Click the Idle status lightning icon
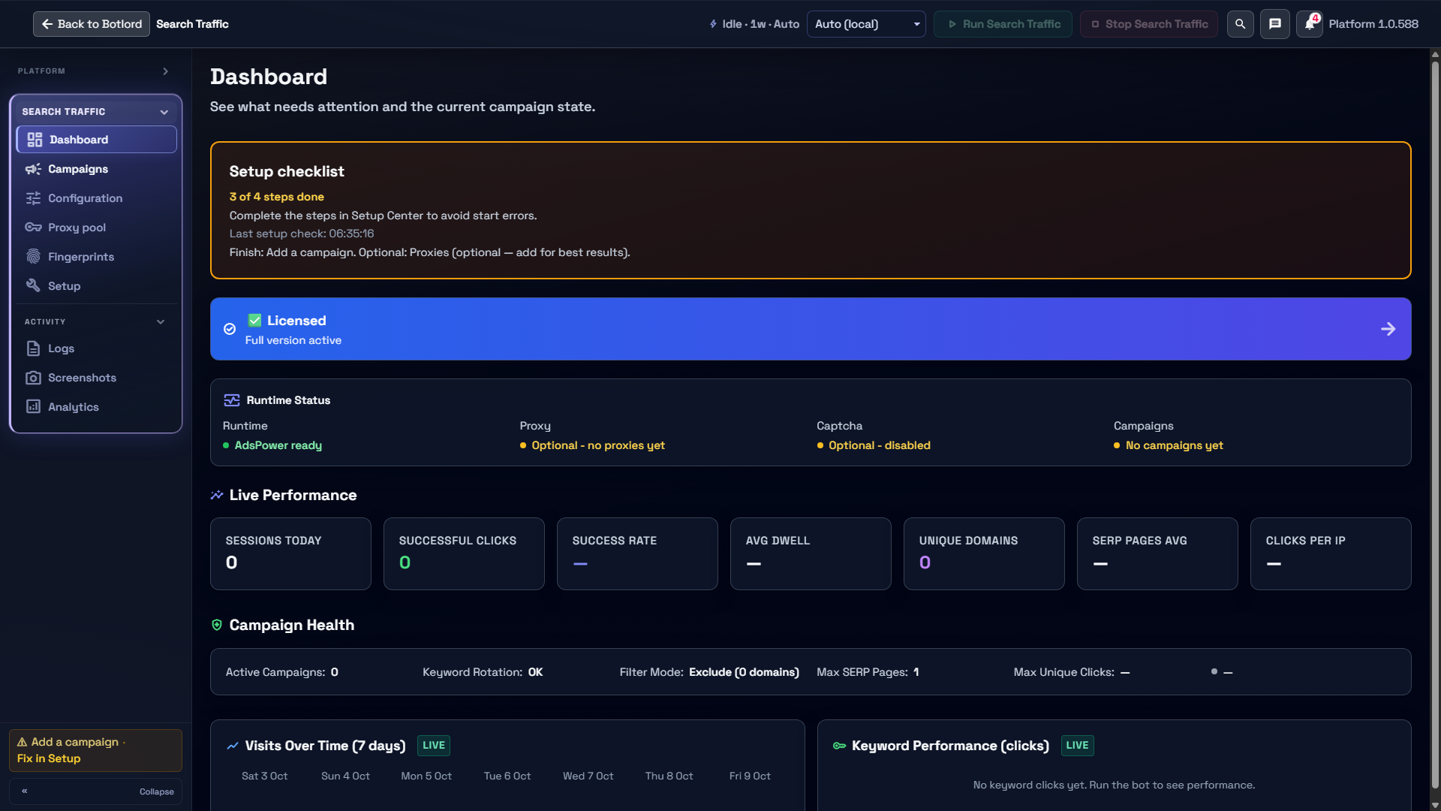Screen dimensions: 1441x811 click(x=713, y=24)
